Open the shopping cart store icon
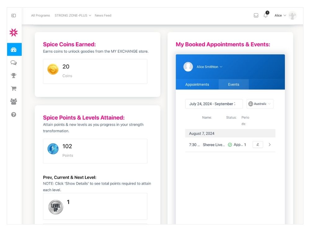This screenshot has width=310, height=233. (x=14, y=89)
